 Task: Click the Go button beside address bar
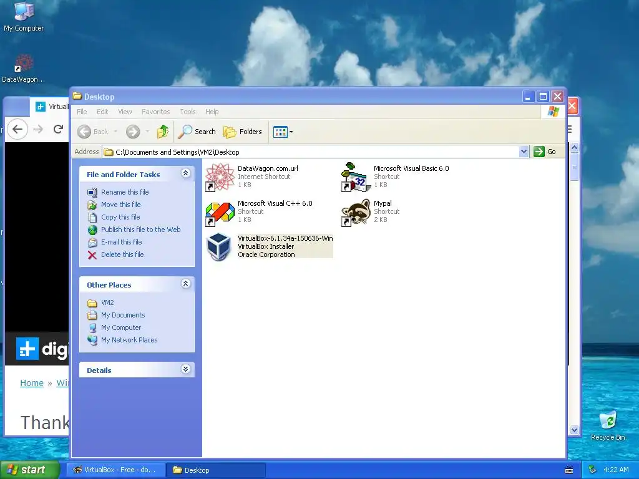[x=545, y=152]
